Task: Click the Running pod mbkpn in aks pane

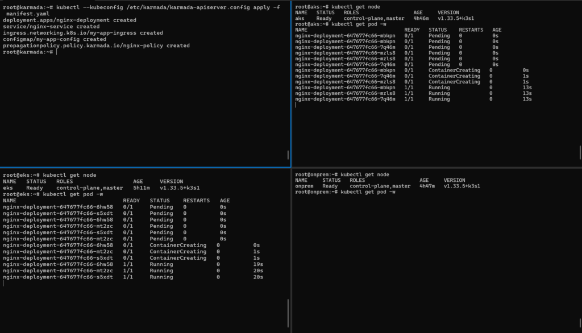Action: point(346,88)
